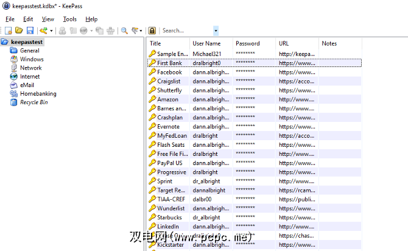Expand the Open URL dropdown arrow
Screen dimensions: 408x251
click(91, 31)
